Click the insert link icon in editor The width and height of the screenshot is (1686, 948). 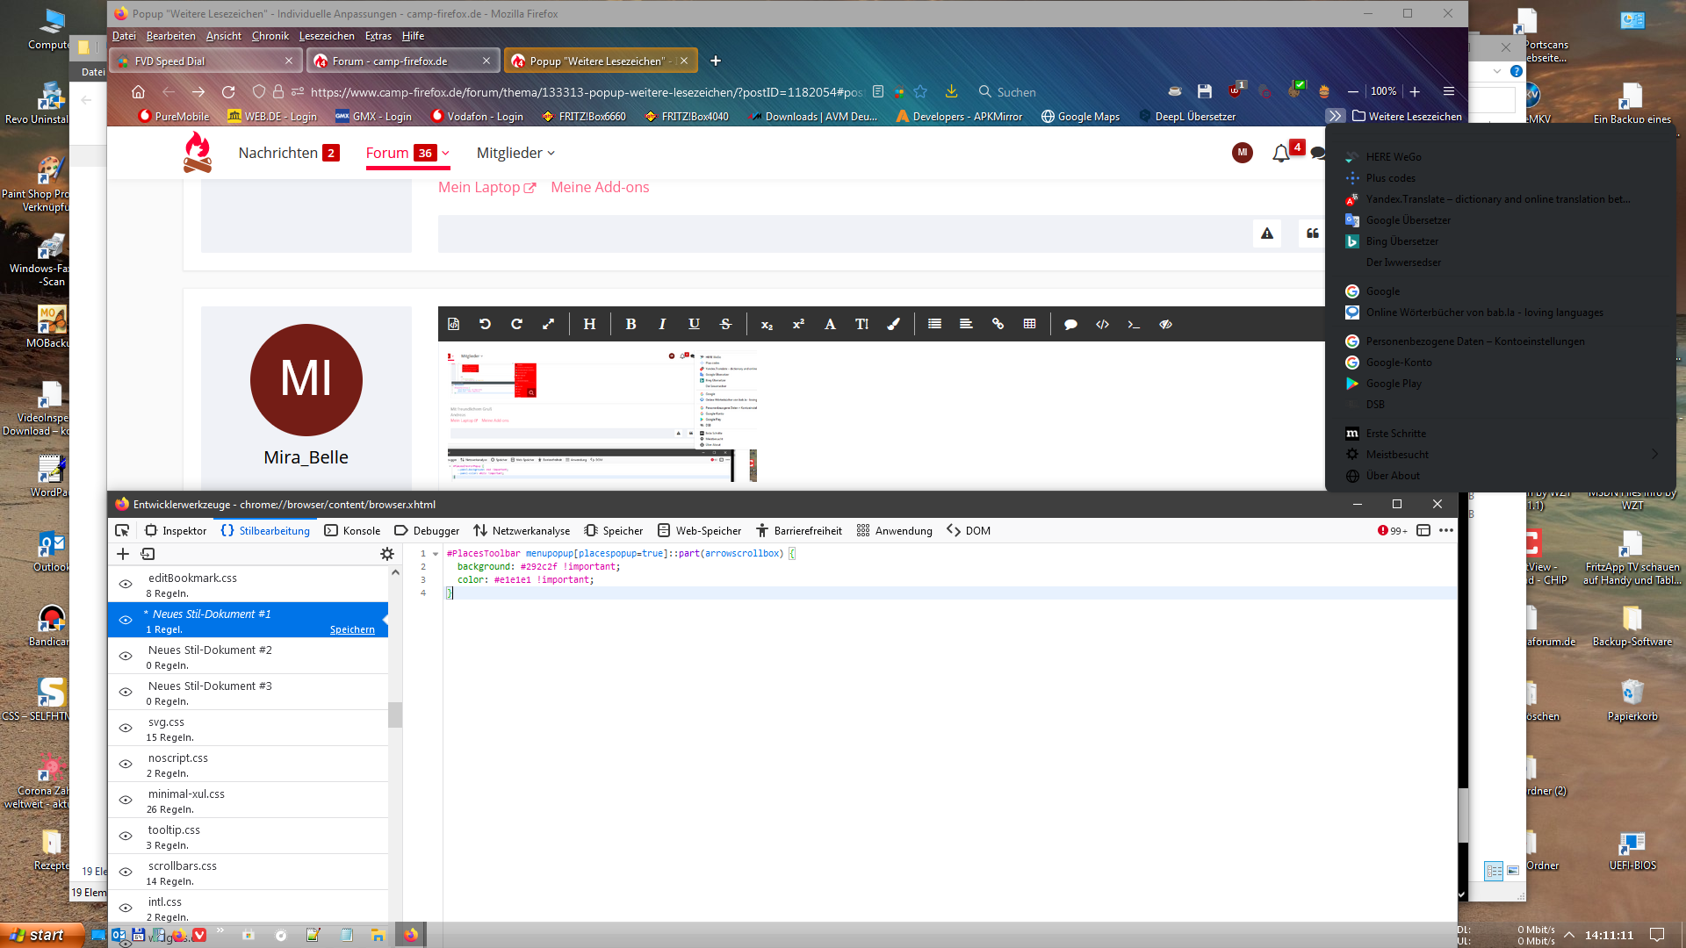[998, 324]
